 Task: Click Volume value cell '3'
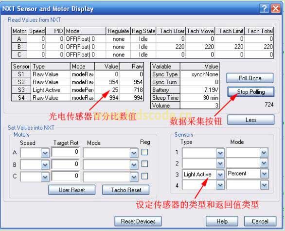[x=199, y=106]
